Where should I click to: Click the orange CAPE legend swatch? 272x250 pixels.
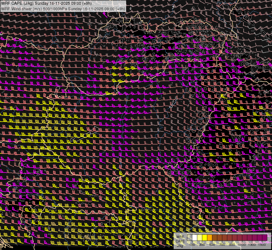209,238
